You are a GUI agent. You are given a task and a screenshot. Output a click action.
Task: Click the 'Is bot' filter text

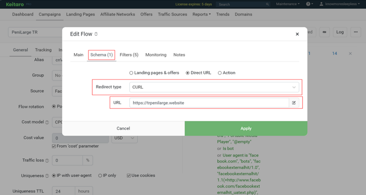coord(228,148)
